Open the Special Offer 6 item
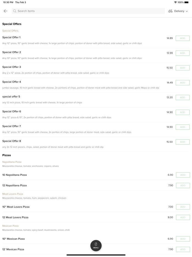 click(12, 111)
